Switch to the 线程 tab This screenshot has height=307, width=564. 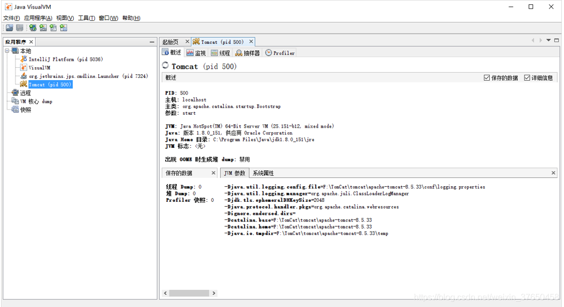point(221,53)
